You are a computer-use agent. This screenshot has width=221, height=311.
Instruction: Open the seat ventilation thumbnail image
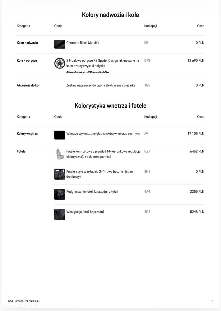pyautogui.click(x=60, y=214)
